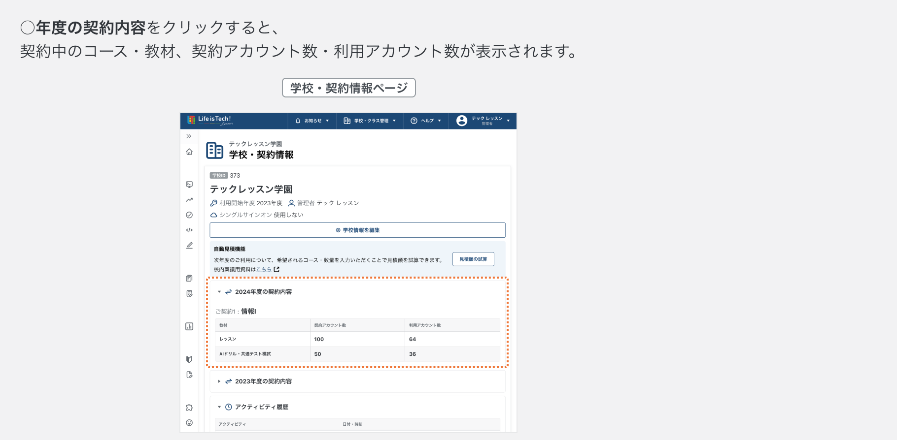This screenshot has width=897, height=440.
Task: Open the テック レッスン account dropdown
Action: pyautogui.click(x=483, y=121)
